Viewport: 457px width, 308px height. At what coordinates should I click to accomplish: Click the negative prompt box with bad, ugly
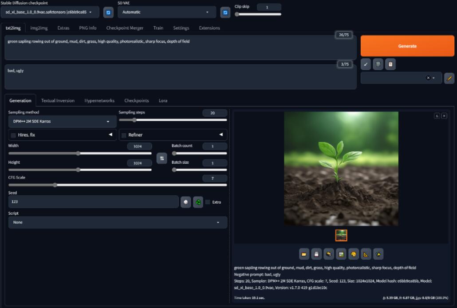(x=181, y=77)
